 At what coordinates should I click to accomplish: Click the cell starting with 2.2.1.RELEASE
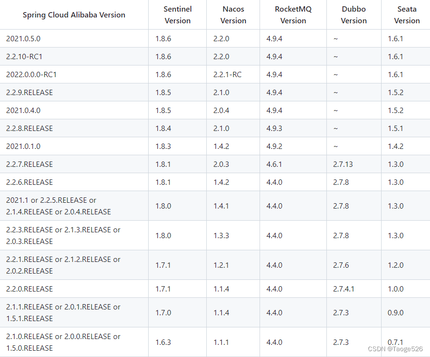point(63,265)
